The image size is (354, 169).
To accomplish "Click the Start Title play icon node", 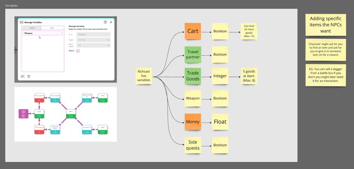I will tap(23, 113).
